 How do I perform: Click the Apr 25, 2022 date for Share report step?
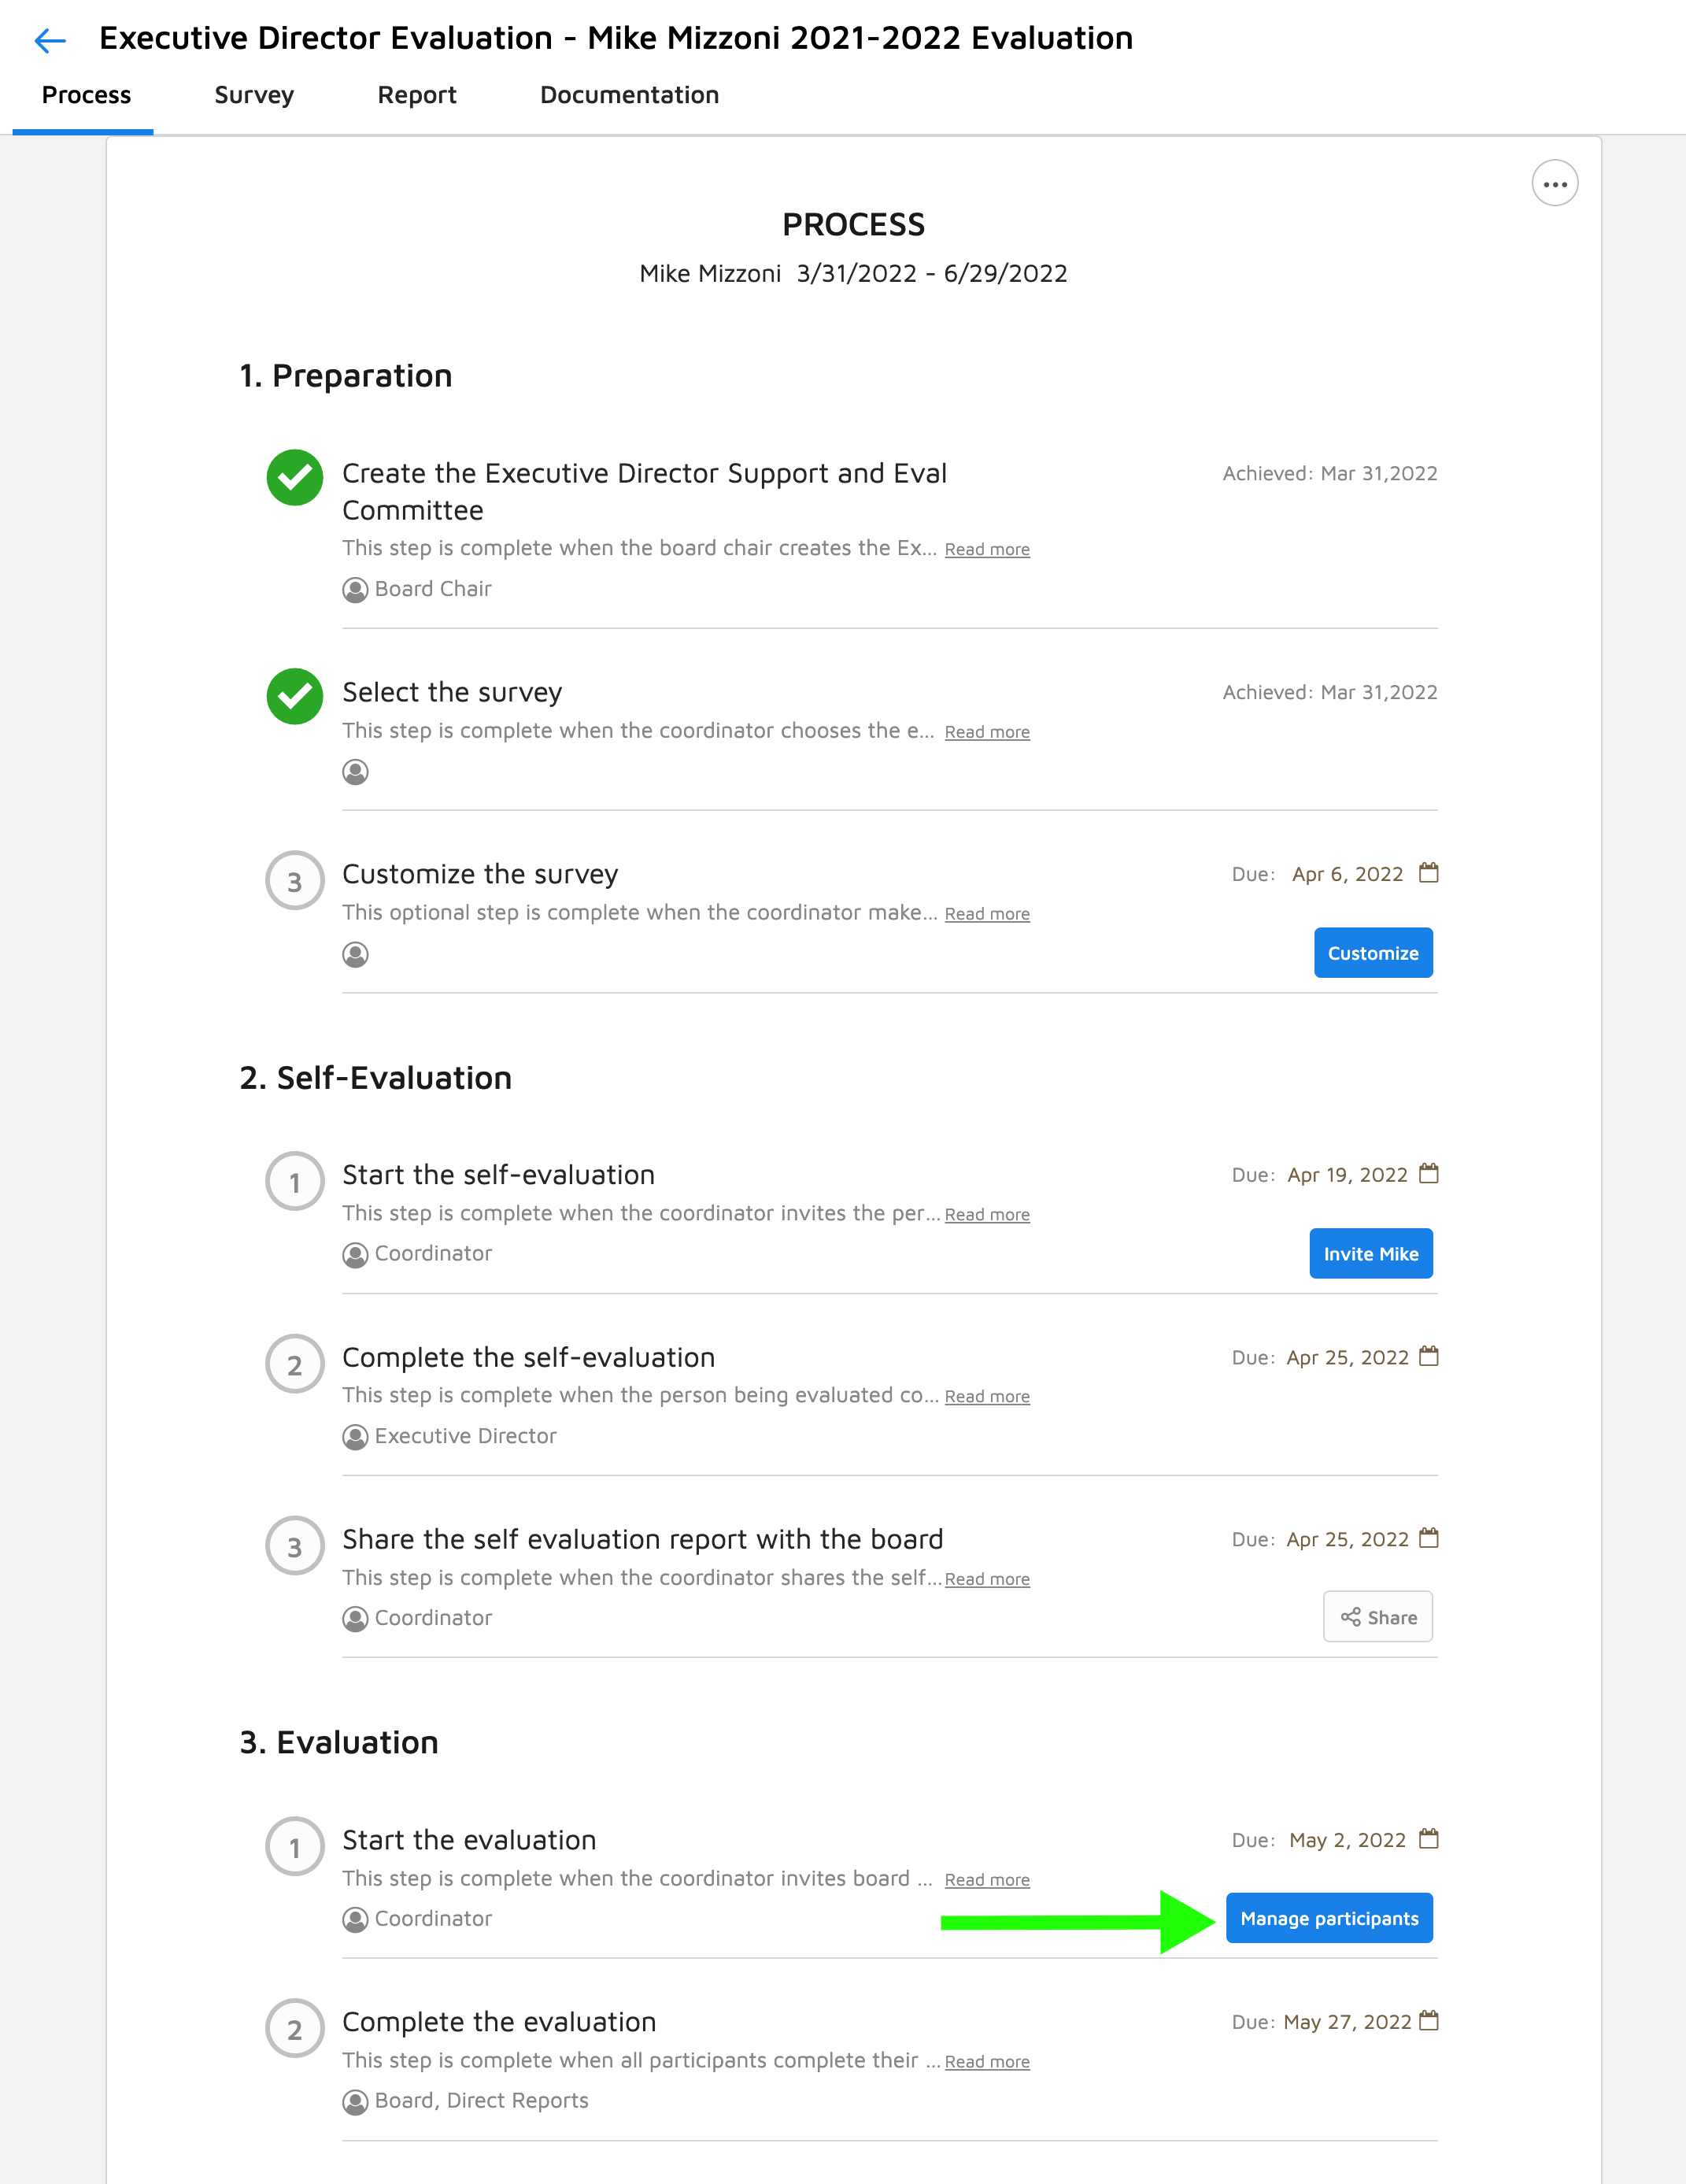point(1347,1540)
